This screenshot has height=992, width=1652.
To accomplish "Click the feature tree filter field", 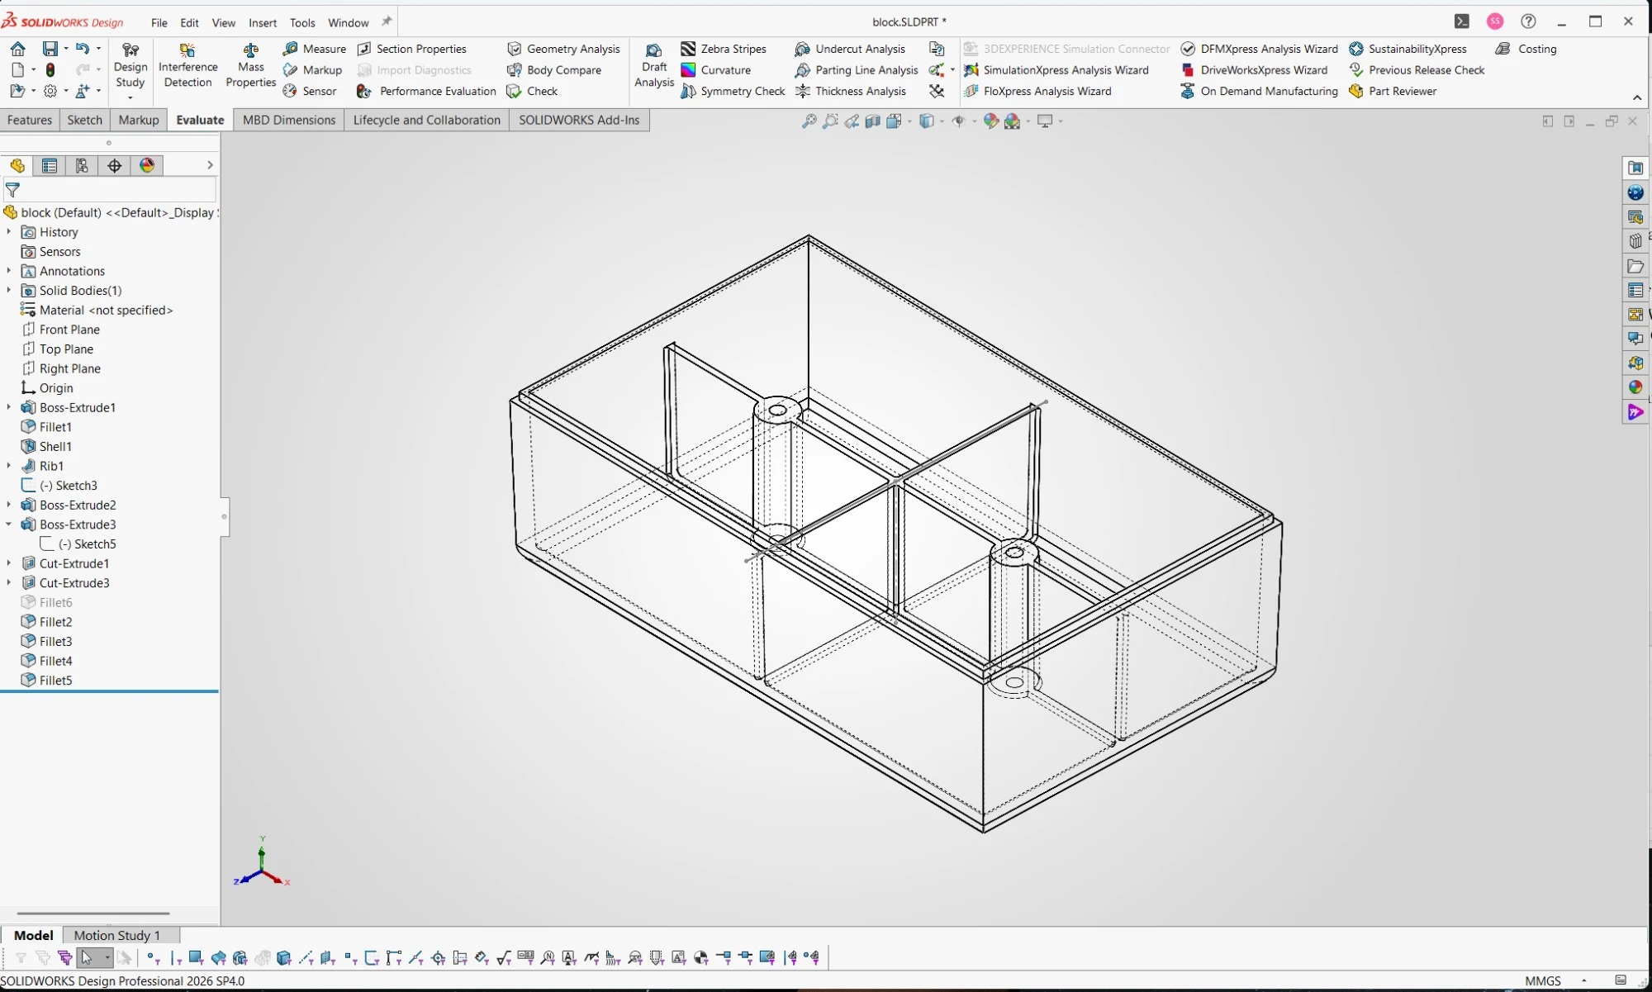I will pos(110,190).
